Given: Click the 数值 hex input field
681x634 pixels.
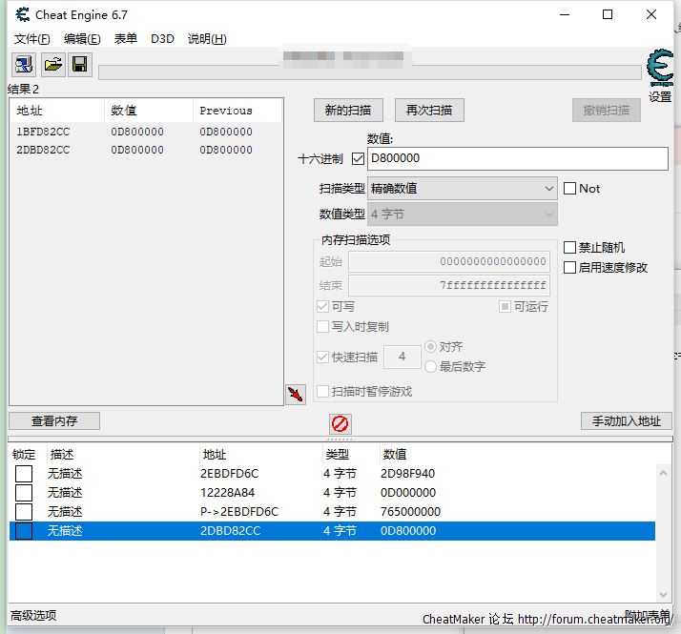Looking at the screenshot, I should coord(517,158).
